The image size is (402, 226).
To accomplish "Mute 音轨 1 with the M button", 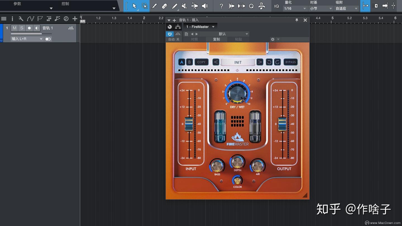I will 15,28.
